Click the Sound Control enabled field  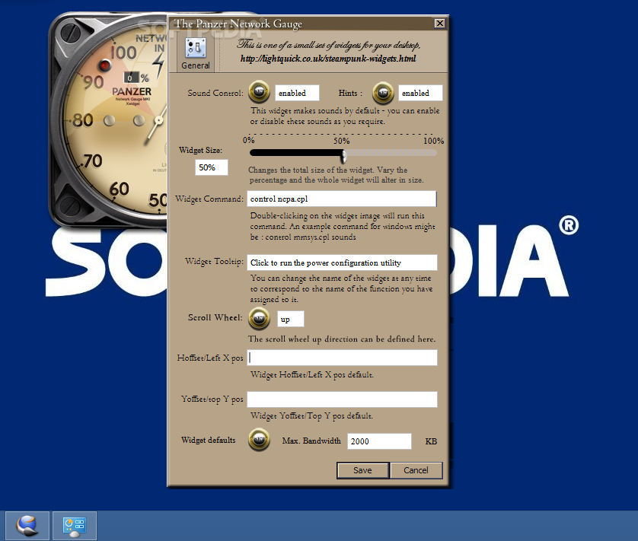tap(297, 93)
